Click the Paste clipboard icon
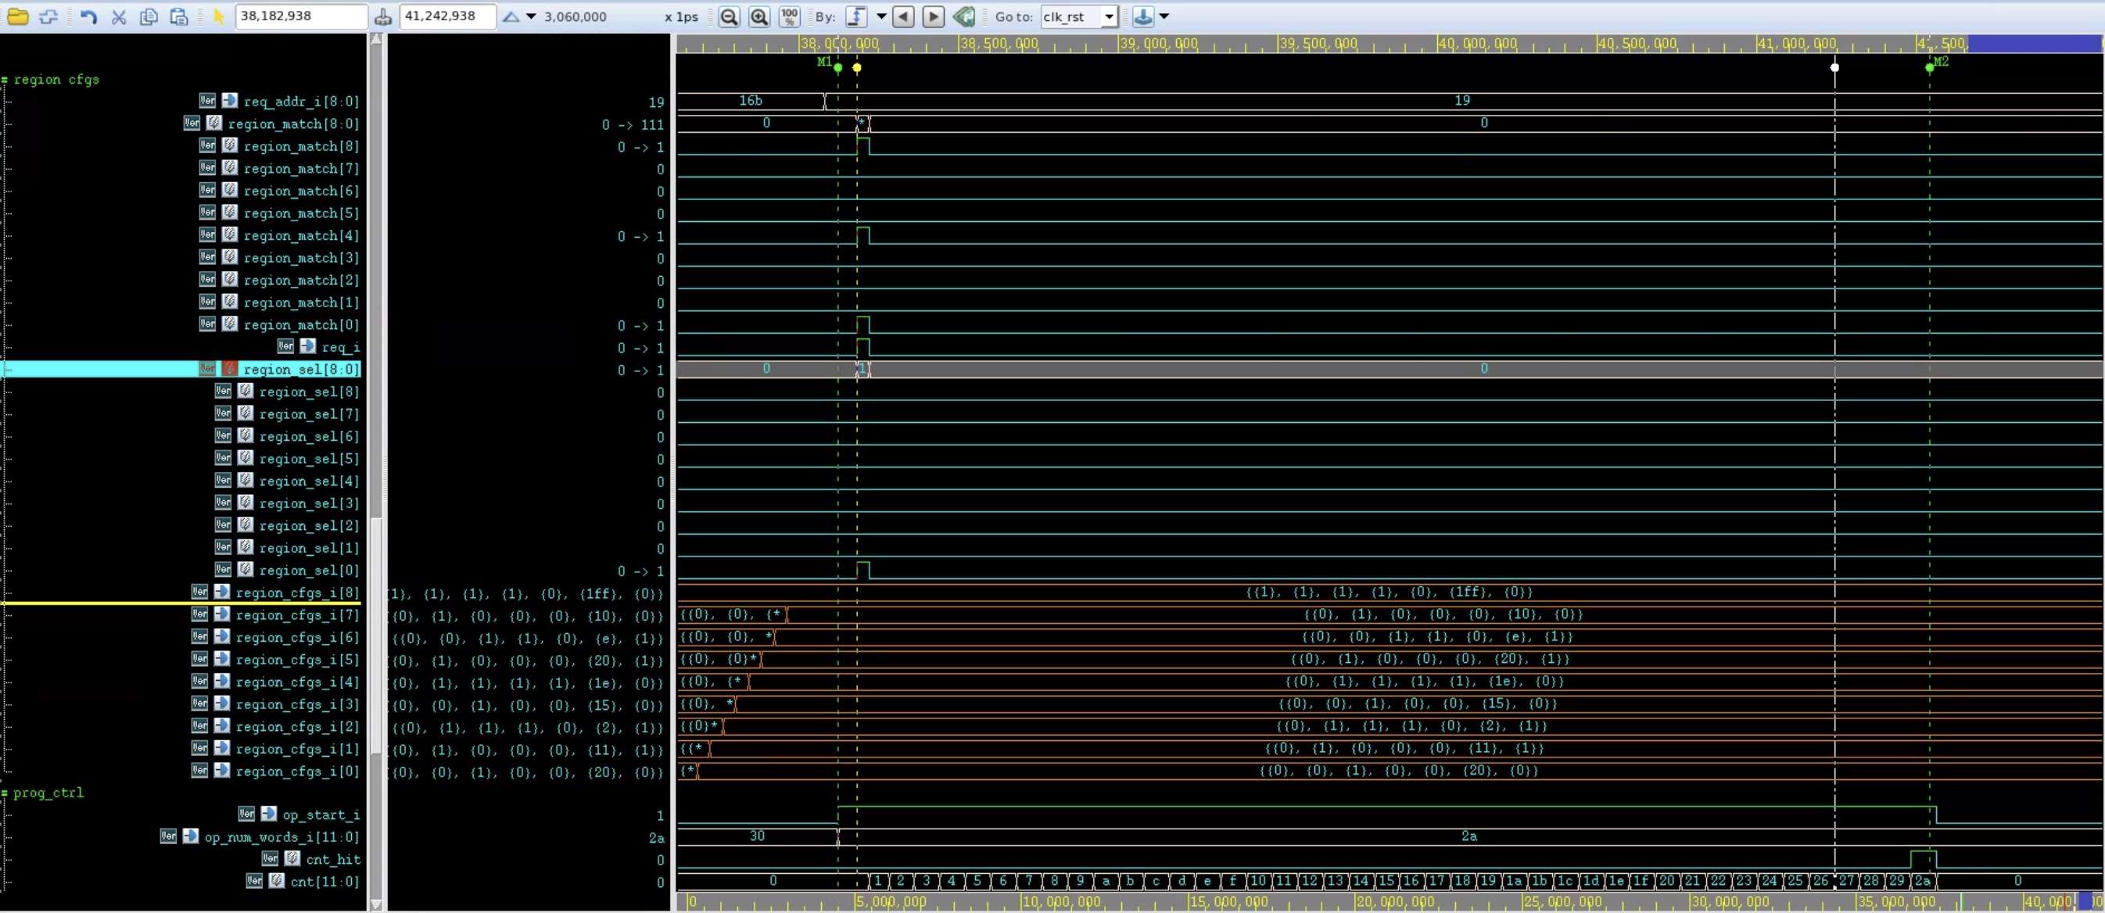The height and width of the screenshot is (913, 2105). point(179,16)
